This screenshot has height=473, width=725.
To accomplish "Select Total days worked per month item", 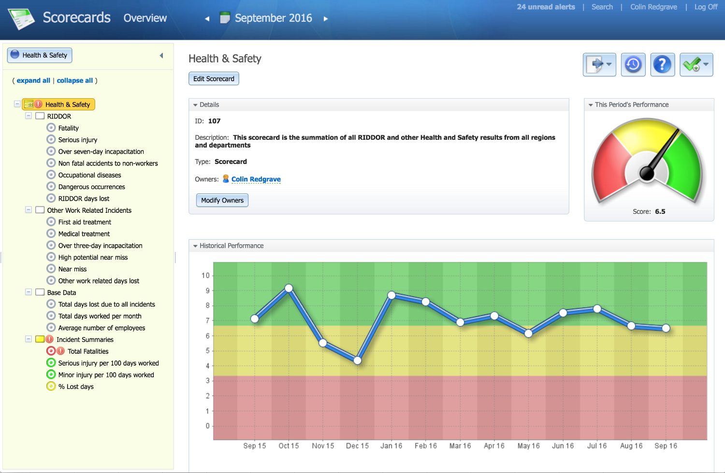I will pyautogui.click(x=100, y=316).
